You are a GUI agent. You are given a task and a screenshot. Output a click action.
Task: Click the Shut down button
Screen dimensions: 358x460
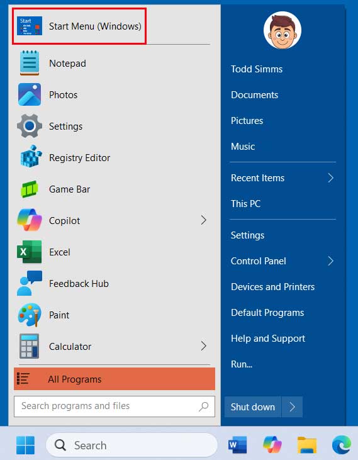[x=253, y=407]
